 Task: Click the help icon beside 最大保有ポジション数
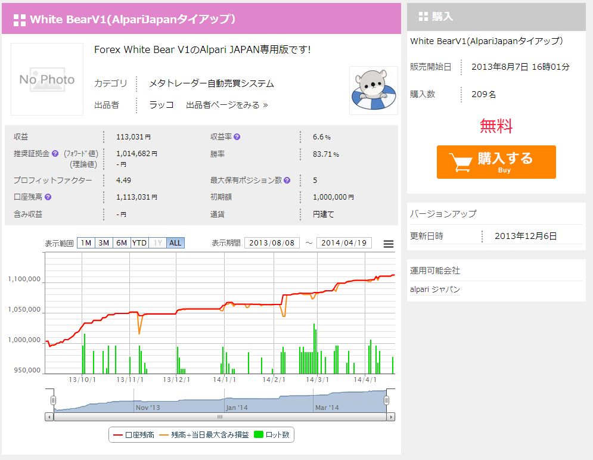[287, 181]
